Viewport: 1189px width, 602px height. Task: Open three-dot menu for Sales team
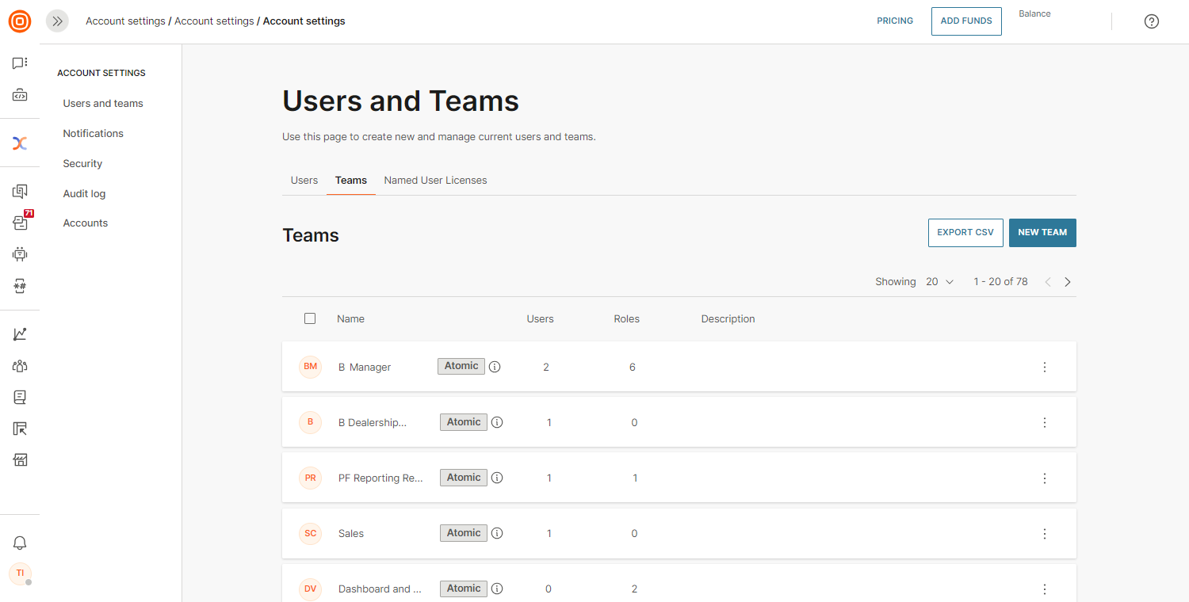[1045, 533]
